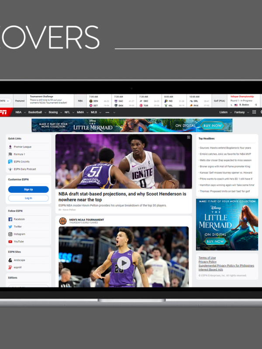Click the DET Pistons team logo
The height and width of the screenshot is (349, 262).
(x=91, y=106)
